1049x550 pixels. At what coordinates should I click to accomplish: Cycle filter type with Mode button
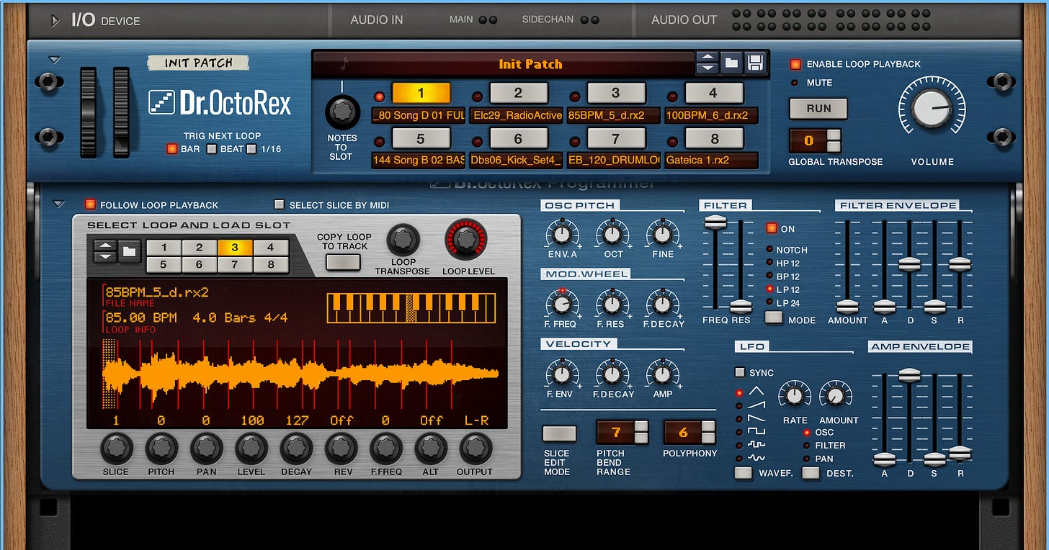(774, 317)
